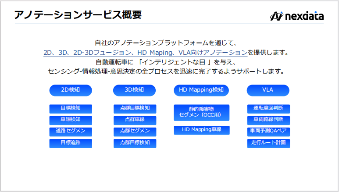Open the underlined 2D、3D、2D-3Dフュージョン annotation link

pos(146,53)
